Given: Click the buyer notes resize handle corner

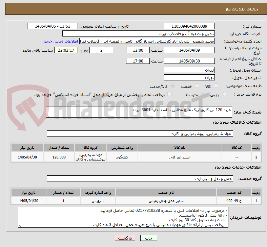Looking at the screenshot, I should click(x=20, y=226).
